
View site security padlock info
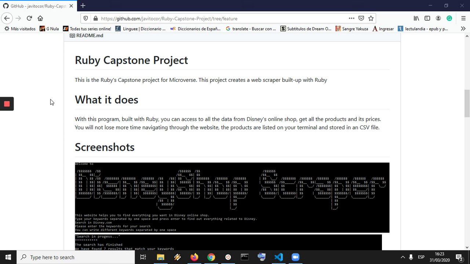coord(95,18)
